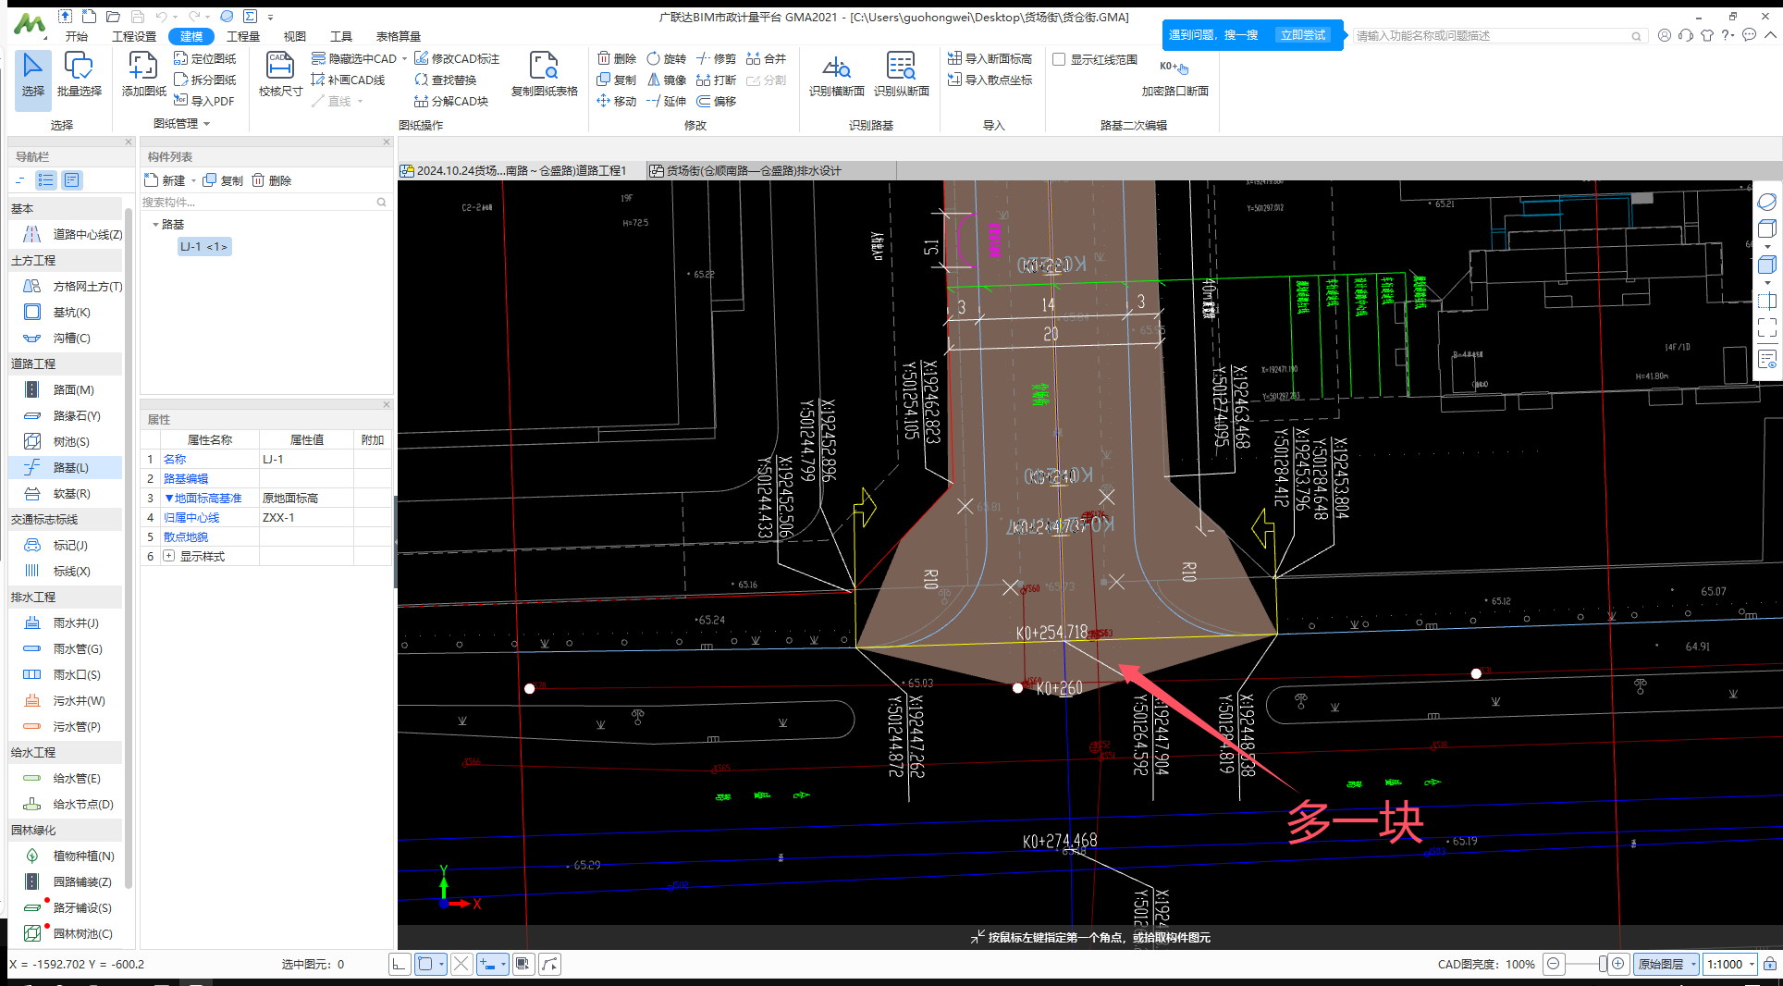Open the 工程设置 ribbon tab

click(x=134, y=36)
